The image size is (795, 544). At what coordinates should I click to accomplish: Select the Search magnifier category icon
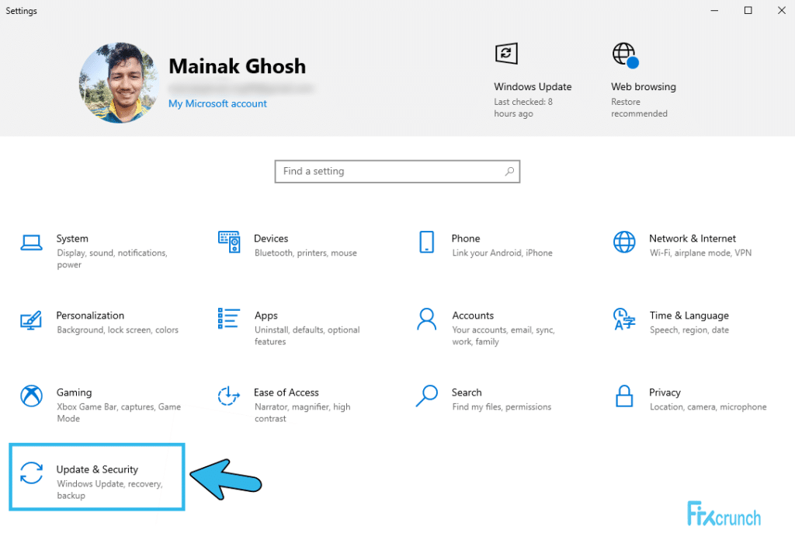[426, 396]
